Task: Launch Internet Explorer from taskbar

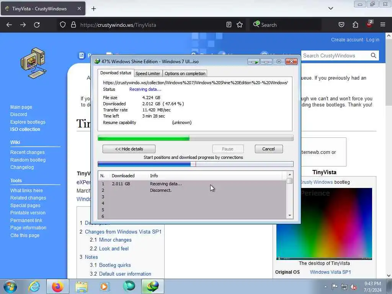Action: [34, 286]
